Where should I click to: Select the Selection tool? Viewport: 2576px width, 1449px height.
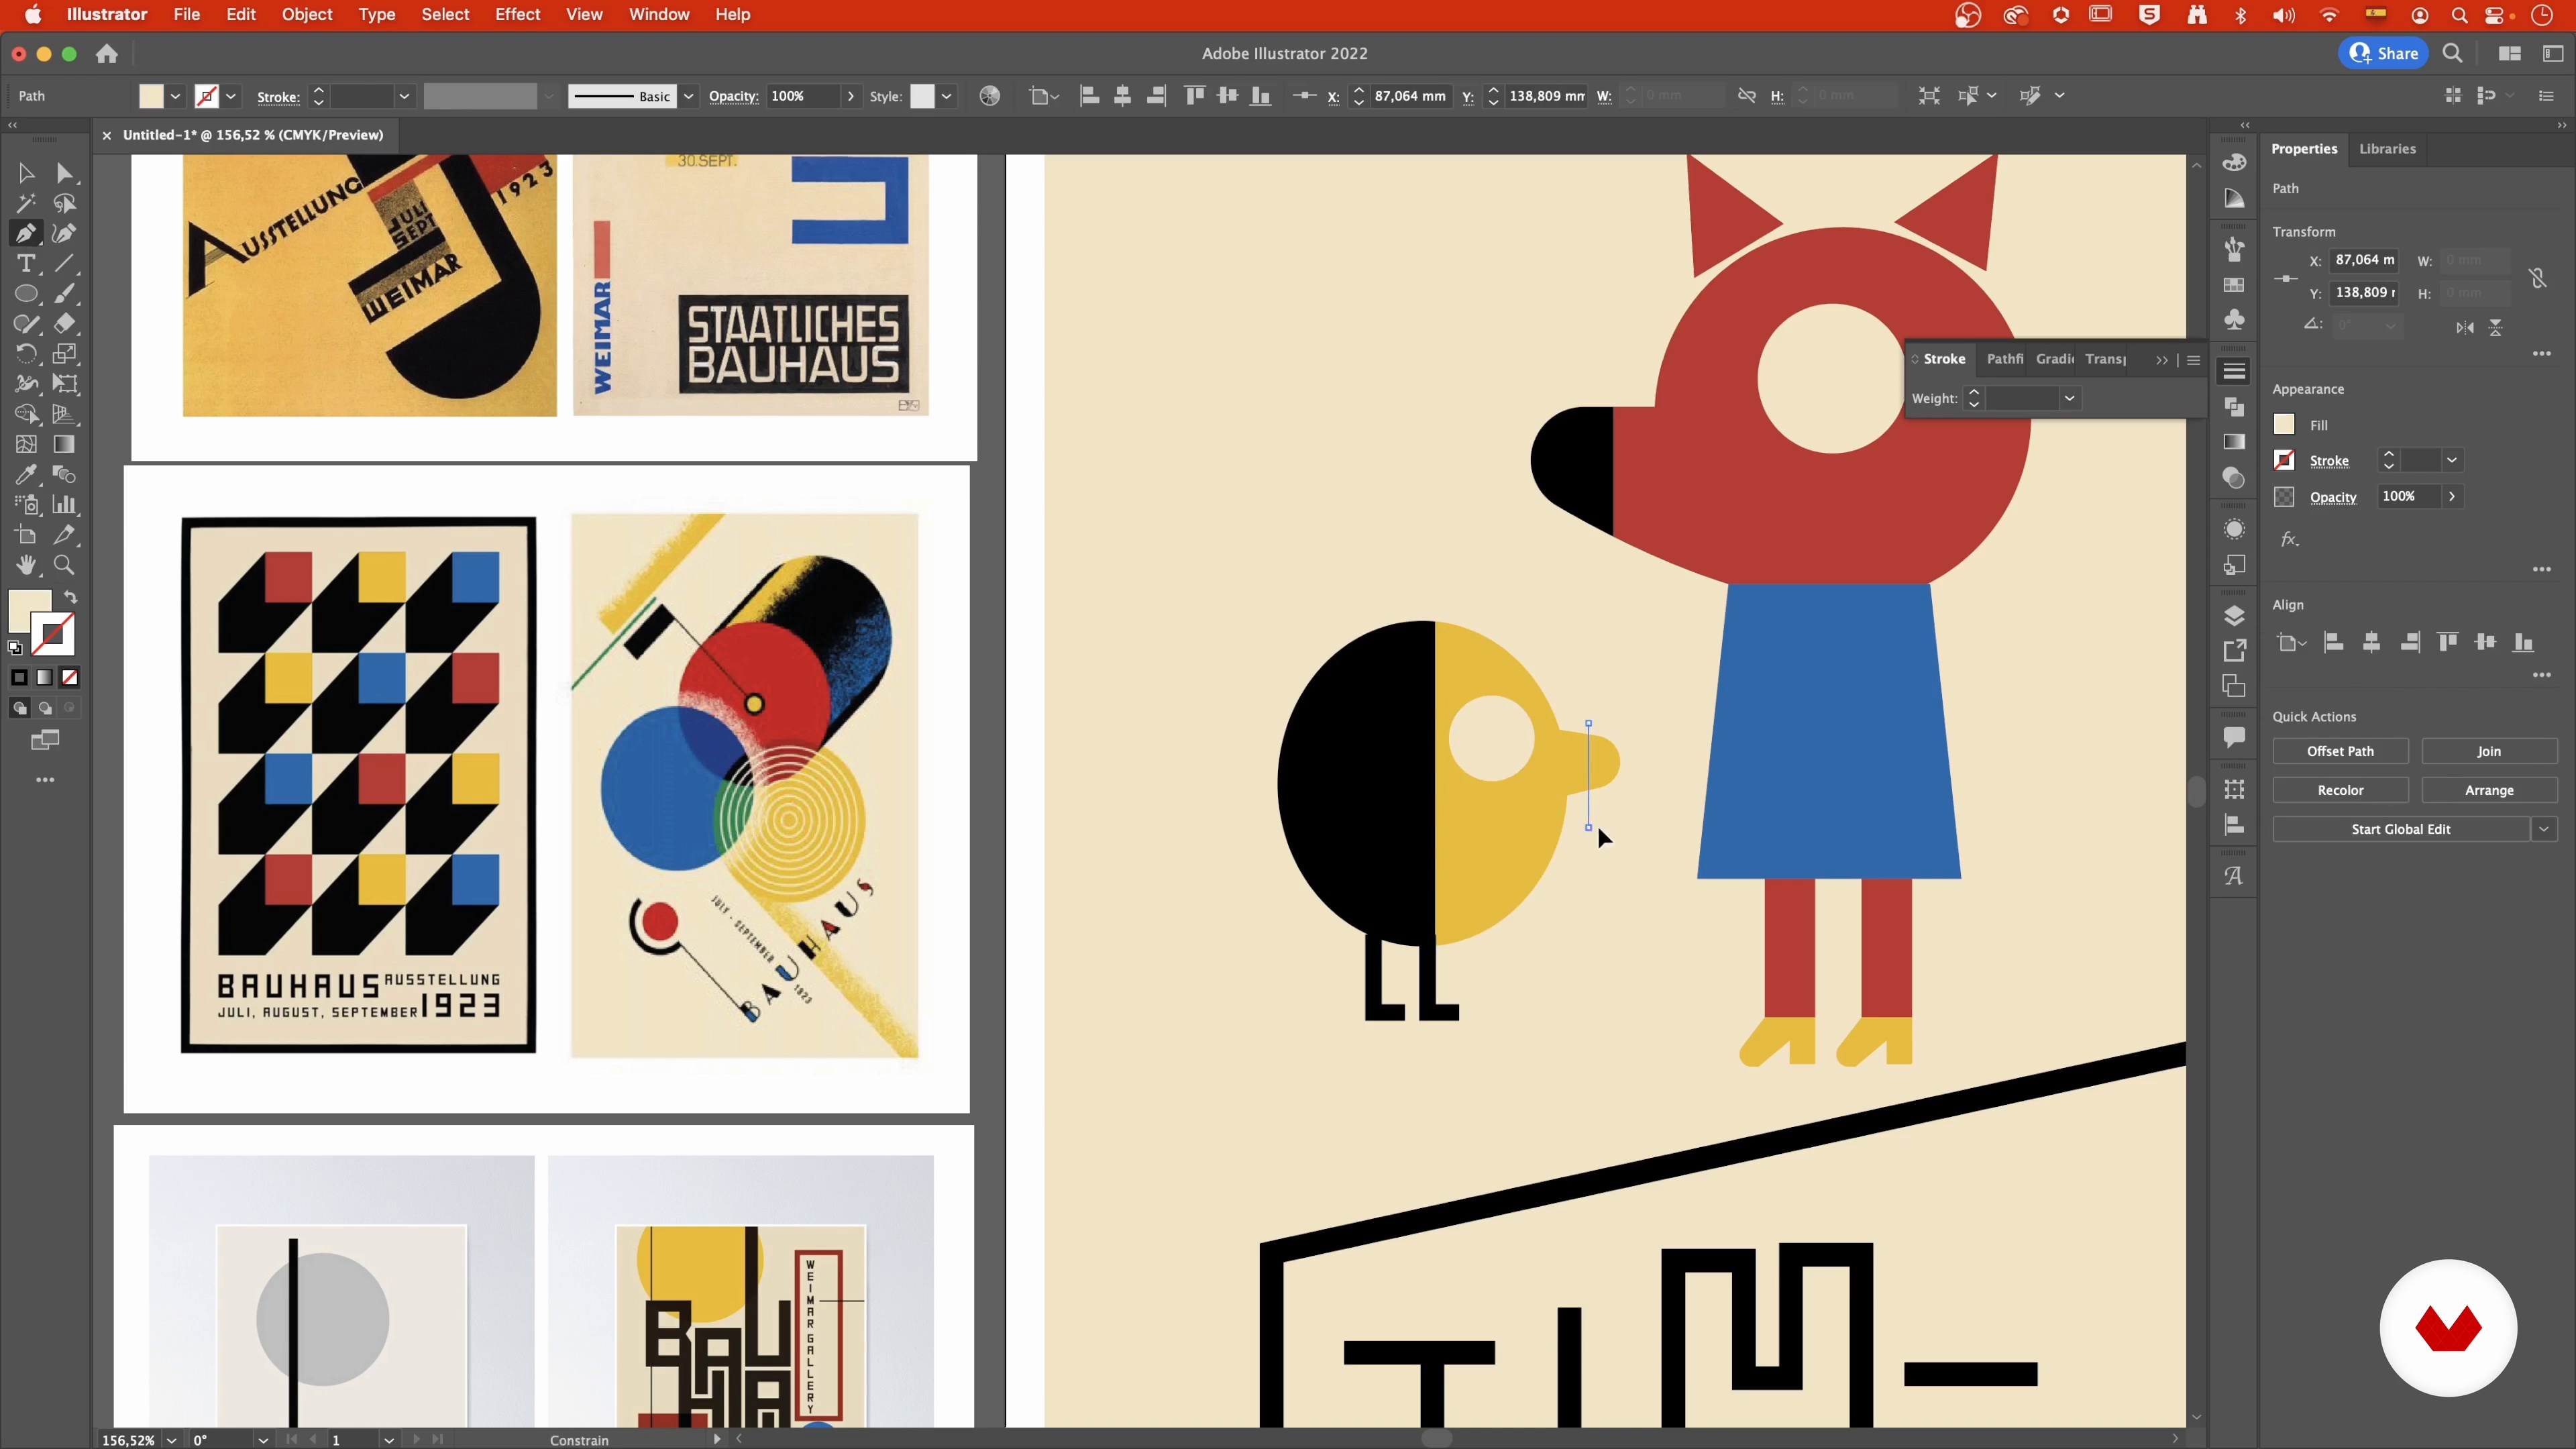26,173
